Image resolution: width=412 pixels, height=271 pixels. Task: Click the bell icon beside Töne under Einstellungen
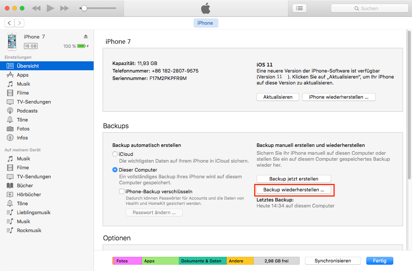(10, 120)
